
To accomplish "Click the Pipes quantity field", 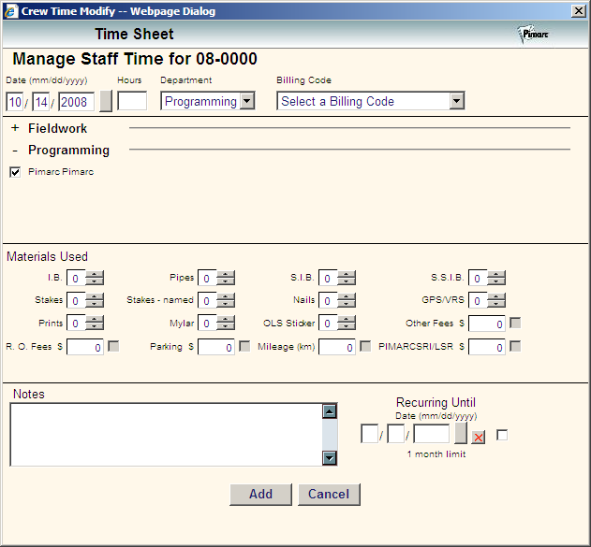I will click(207, 278).
